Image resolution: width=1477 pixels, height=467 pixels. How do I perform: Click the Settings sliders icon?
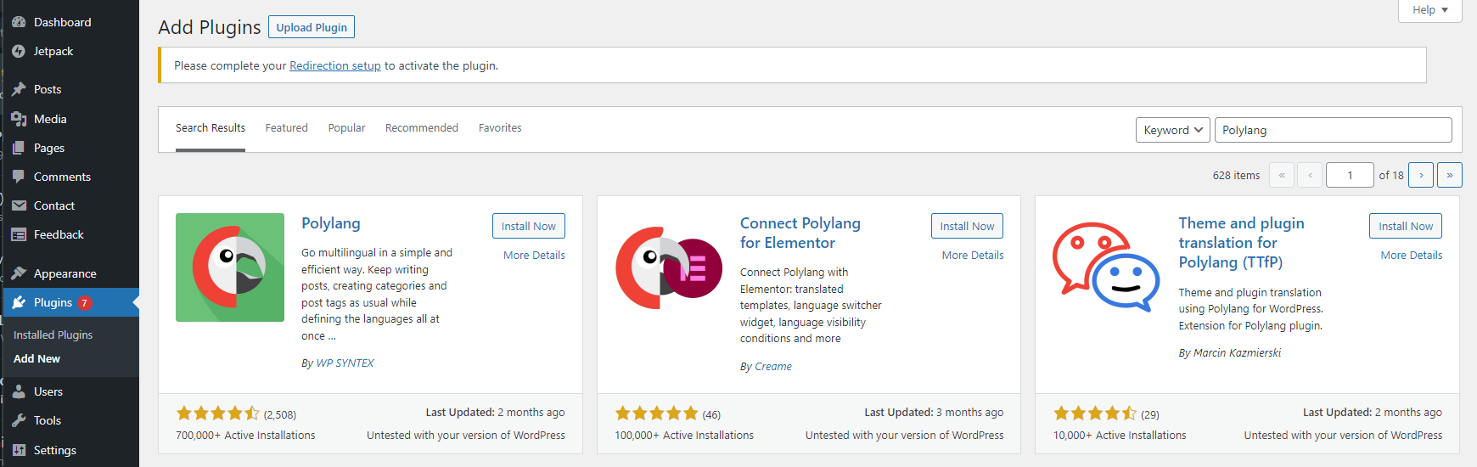click(x=19, y=450)
